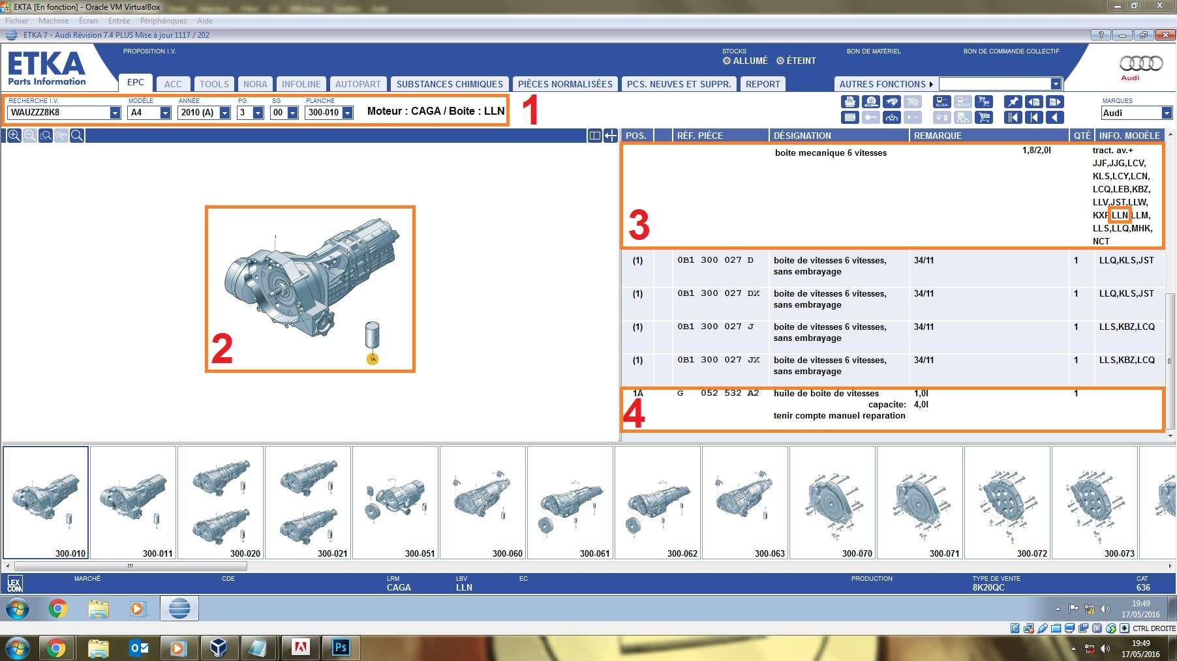Open the PG dropdown
The image size is (1177, 661).
point(258,113)
